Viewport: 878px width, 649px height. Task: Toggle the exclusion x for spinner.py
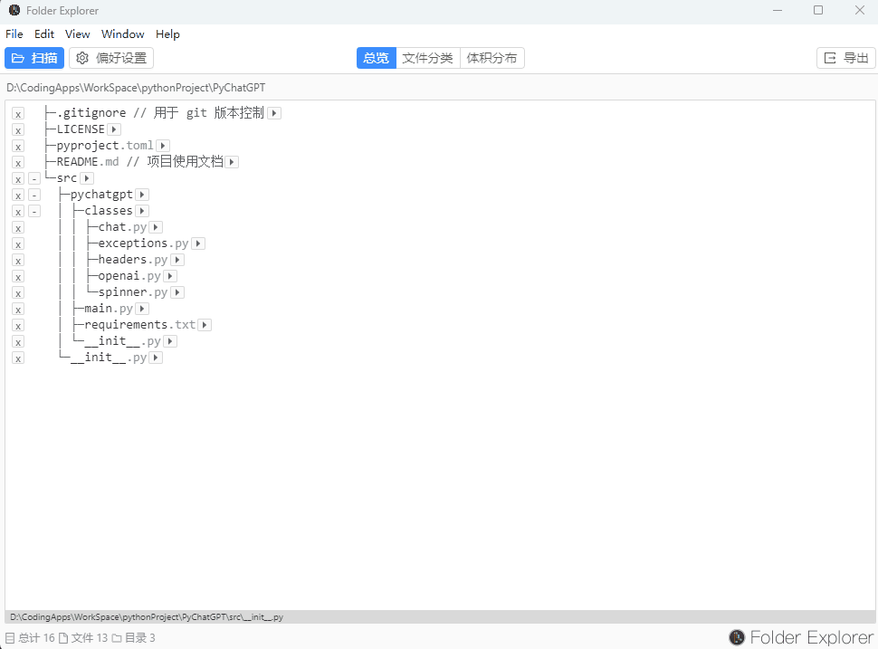click(18, 292)
